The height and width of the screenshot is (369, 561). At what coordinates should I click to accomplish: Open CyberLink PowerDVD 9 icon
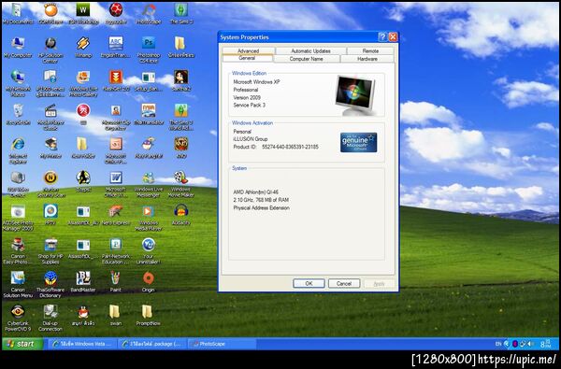18,319
